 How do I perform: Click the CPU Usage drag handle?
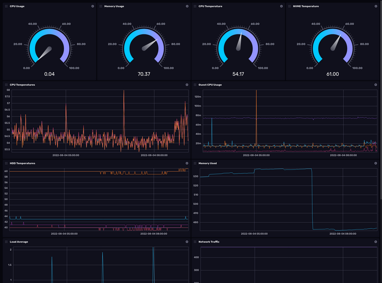pyautogui.click(x=6, y=6)
